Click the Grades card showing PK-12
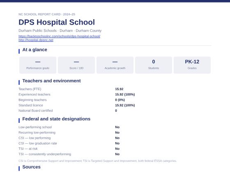 192,65
